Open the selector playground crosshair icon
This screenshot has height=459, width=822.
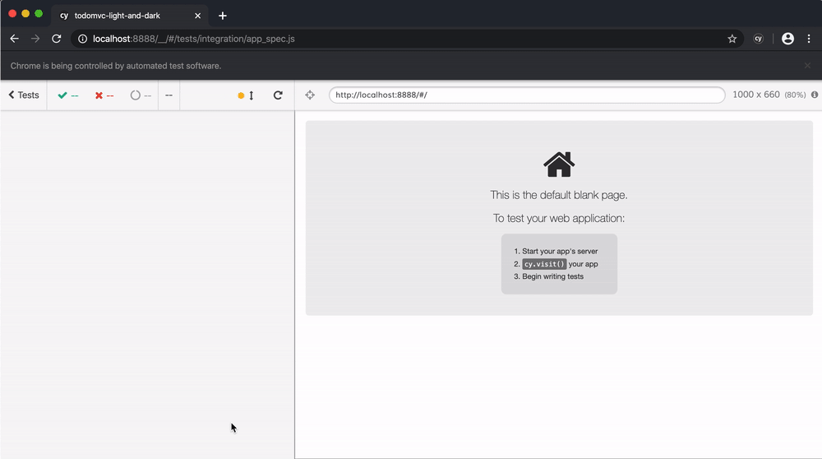[x=310, y=95]
